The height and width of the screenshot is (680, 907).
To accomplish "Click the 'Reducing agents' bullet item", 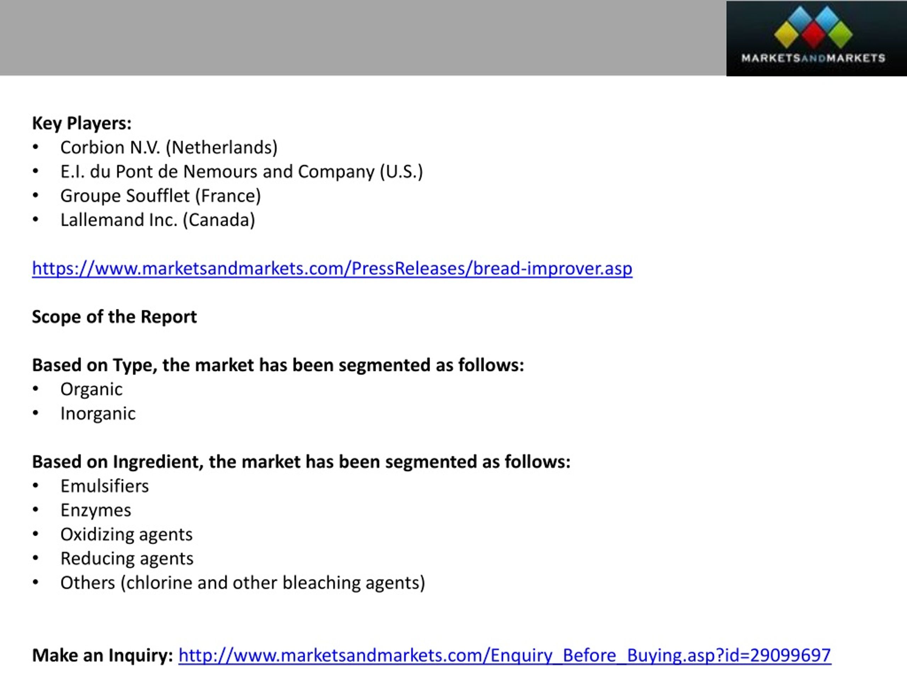I will [127, 559].
